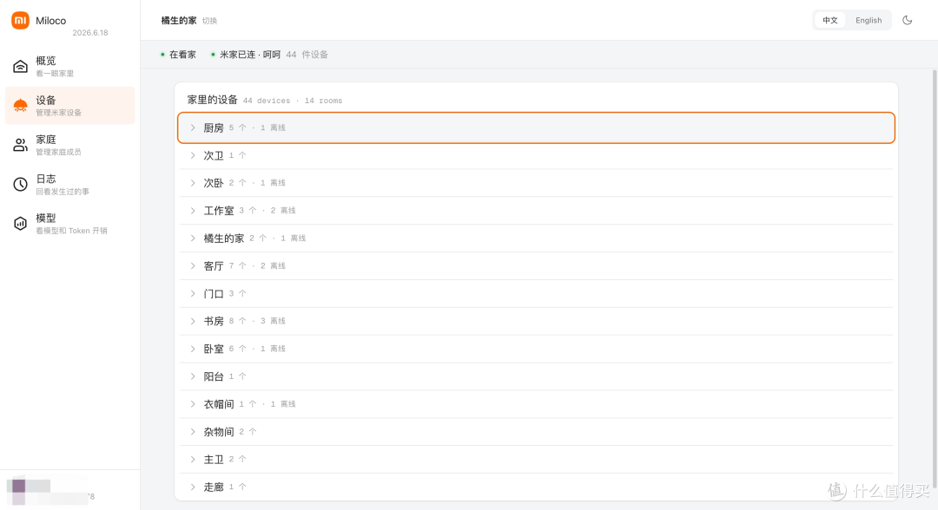The image size is (938, 510).
Task: Click the user avatar at sidebar bottom
Action: point(18,486)
